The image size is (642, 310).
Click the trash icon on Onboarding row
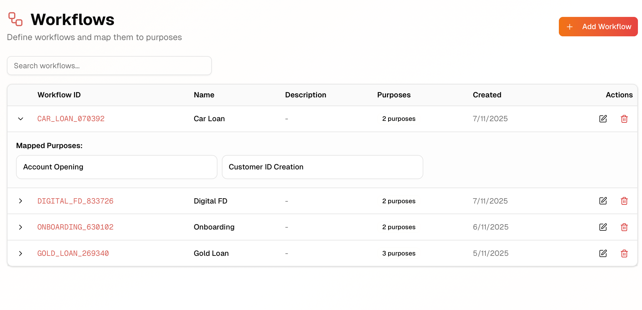(624, 227)
